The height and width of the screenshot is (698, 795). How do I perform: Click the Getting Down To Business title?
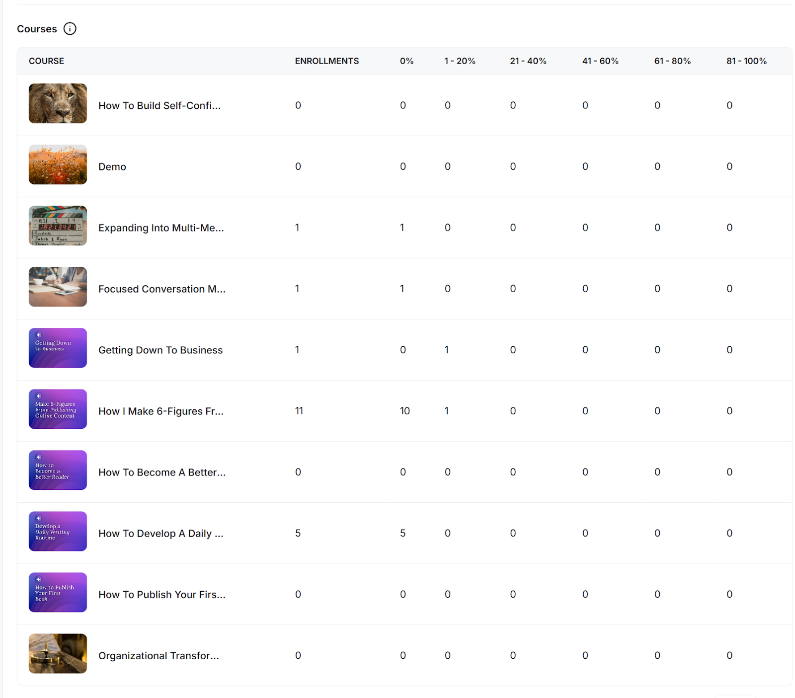tap(160, 350)
